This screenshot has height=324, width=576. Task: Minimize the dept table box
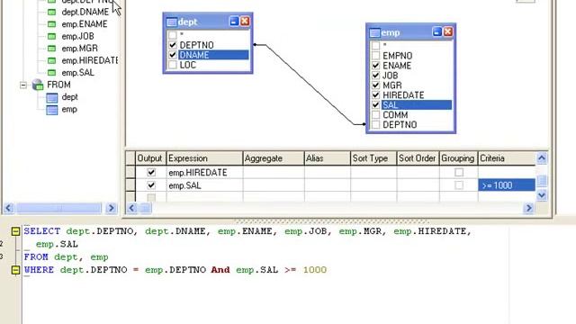point(234,22)
